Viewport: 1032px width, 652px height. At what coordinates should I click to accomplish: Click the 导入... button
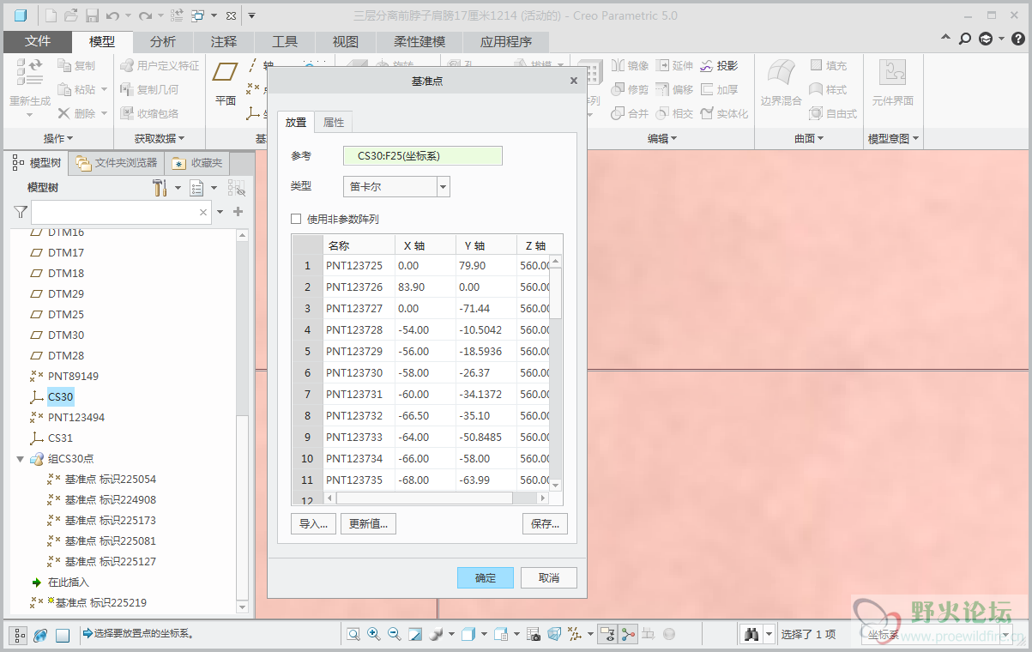(314, 523)
